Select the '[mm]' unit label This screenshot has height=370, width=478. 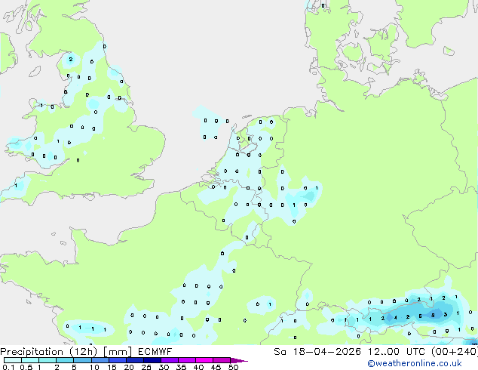(x=118, y=352)
